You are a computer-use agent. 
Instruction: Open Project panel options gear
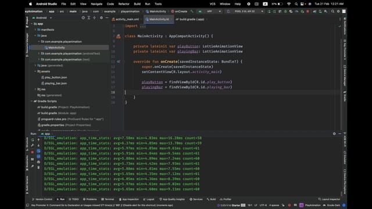point(101,18)
